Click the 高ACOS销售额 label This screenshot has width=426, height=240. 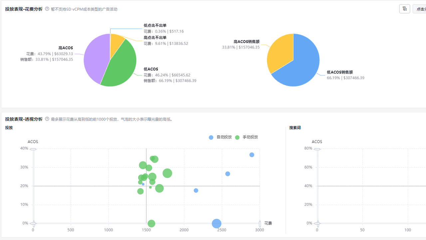tap(247, 42)
